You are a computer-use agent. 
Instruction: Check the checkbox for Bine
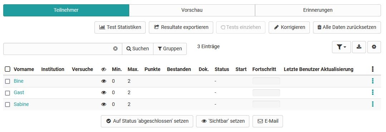(x=8, y=81)
